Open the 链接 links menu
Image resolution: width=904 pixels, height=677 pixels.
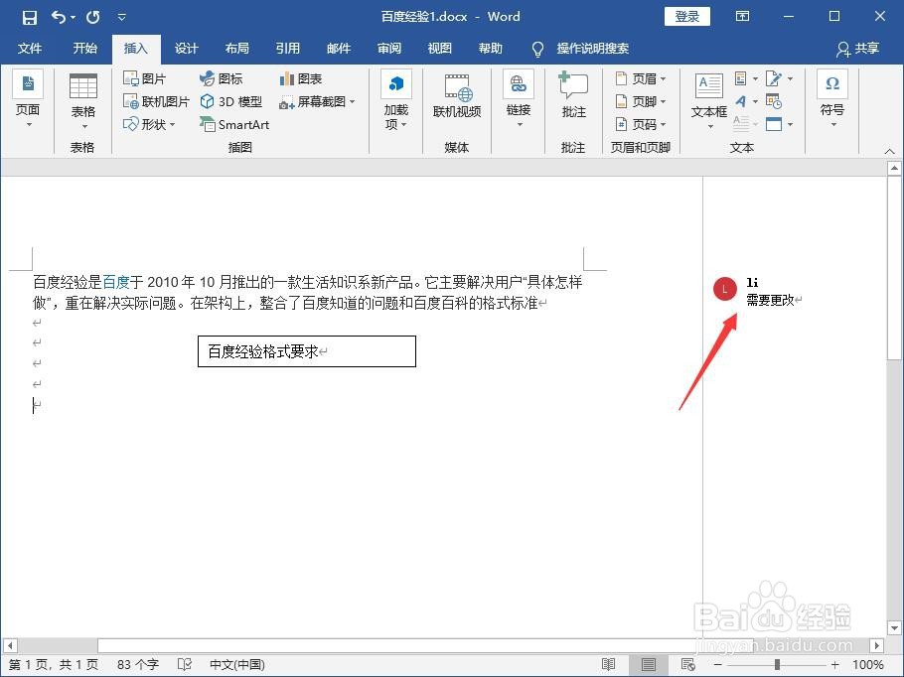point(519,99)
